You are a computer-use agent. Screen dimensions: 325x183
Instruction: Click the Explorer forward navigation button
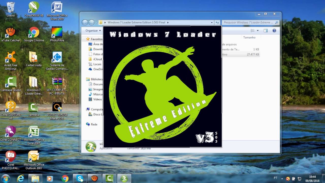(92, 22)
